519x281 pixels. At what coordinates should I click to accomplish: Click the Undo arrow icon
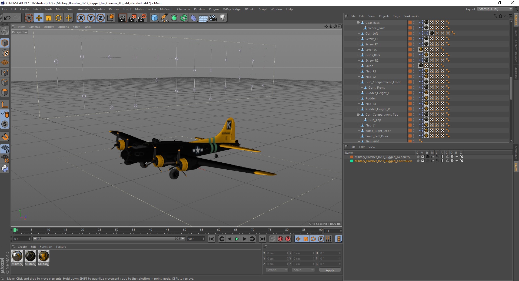[x=7, y=18]
